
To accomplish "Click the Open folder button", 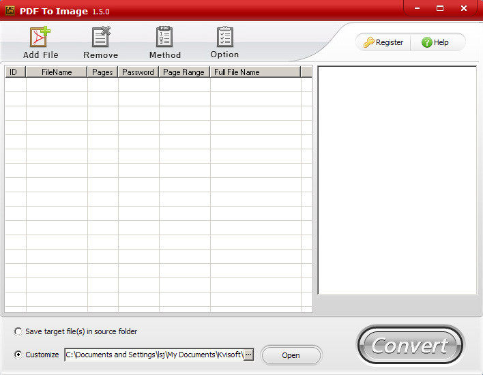I will click(x=291, y=355).
